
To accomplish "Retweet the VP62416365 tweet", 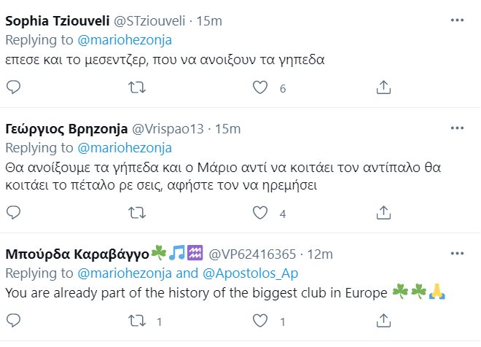I will coord(136,321).
